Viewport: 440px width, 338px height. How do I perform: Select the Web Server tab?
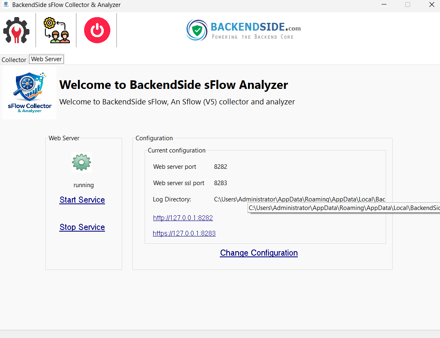point(47,59)
